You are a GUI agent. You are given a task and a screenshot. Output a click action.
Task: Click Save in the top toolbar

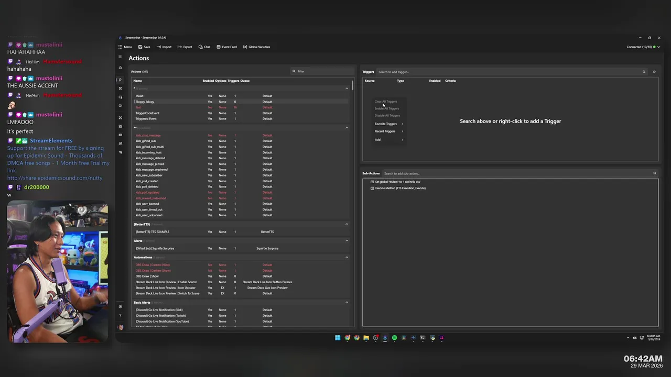[x=144, y=47]
